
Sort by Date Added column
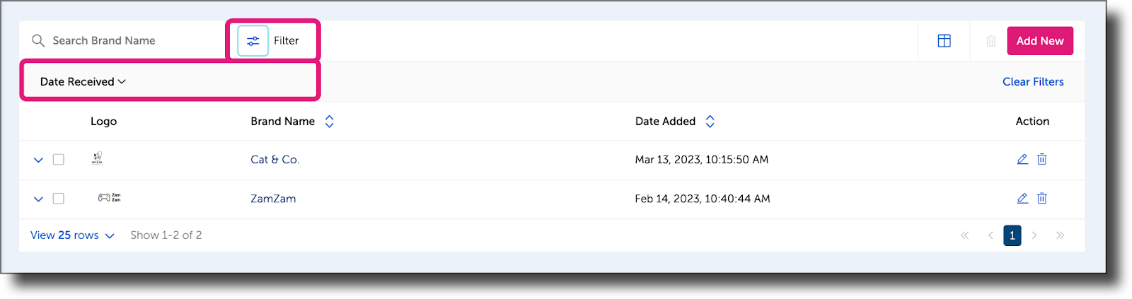pos(710,122)
